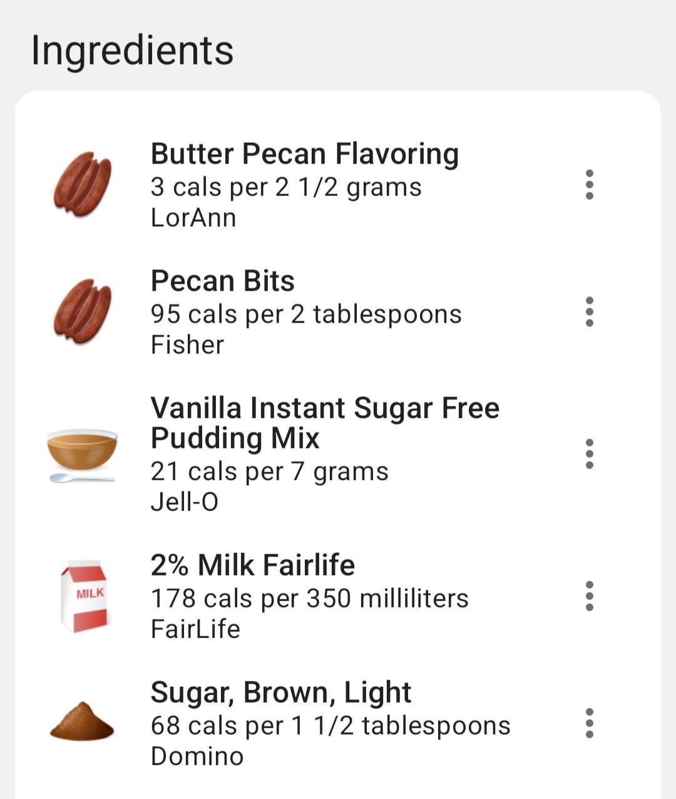Open Vanilla Instant Sugar Free Pudding Mix
This screenshot has width=676, height=799.
click(x=325, y=423)
